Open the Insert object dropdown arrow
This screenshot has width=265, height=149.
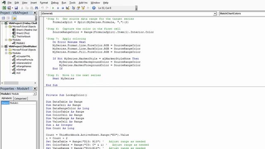(12, 8)
